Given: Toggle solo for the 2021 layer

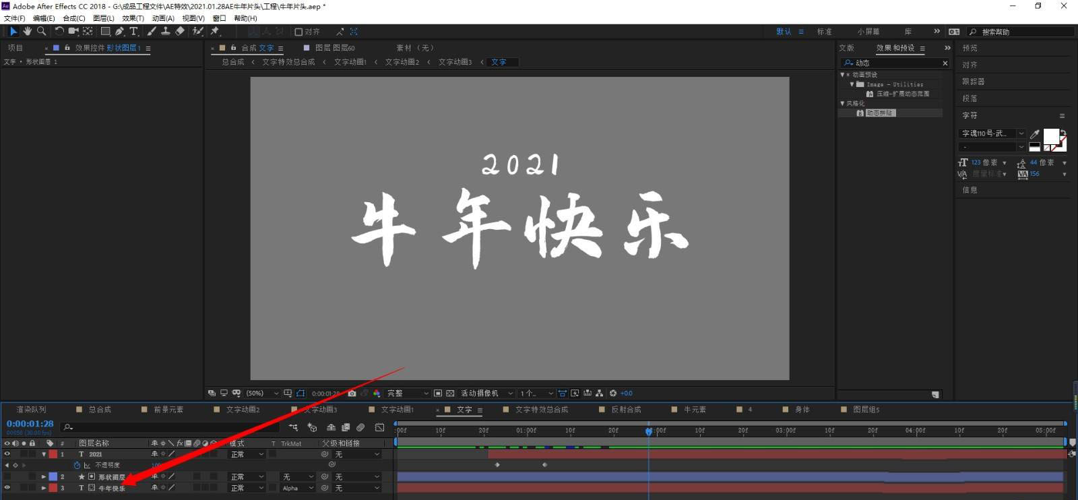Looking at the screenshot, I should coord(24,454).
